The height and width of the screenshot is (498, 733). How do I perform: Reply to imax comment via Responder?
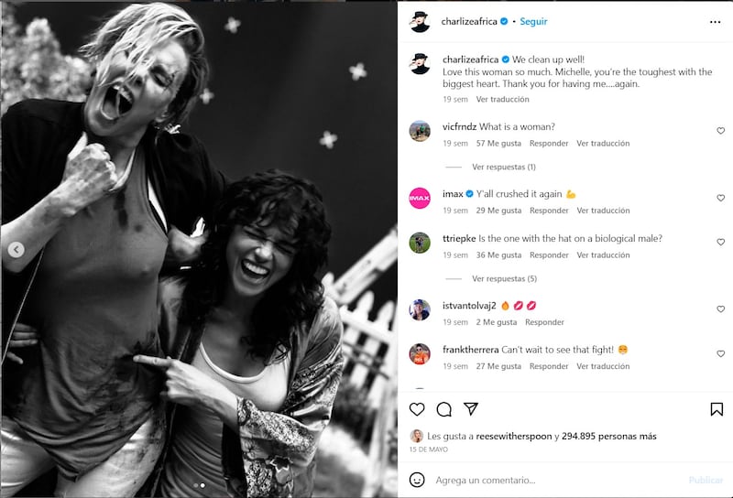(x=549, y=211)
